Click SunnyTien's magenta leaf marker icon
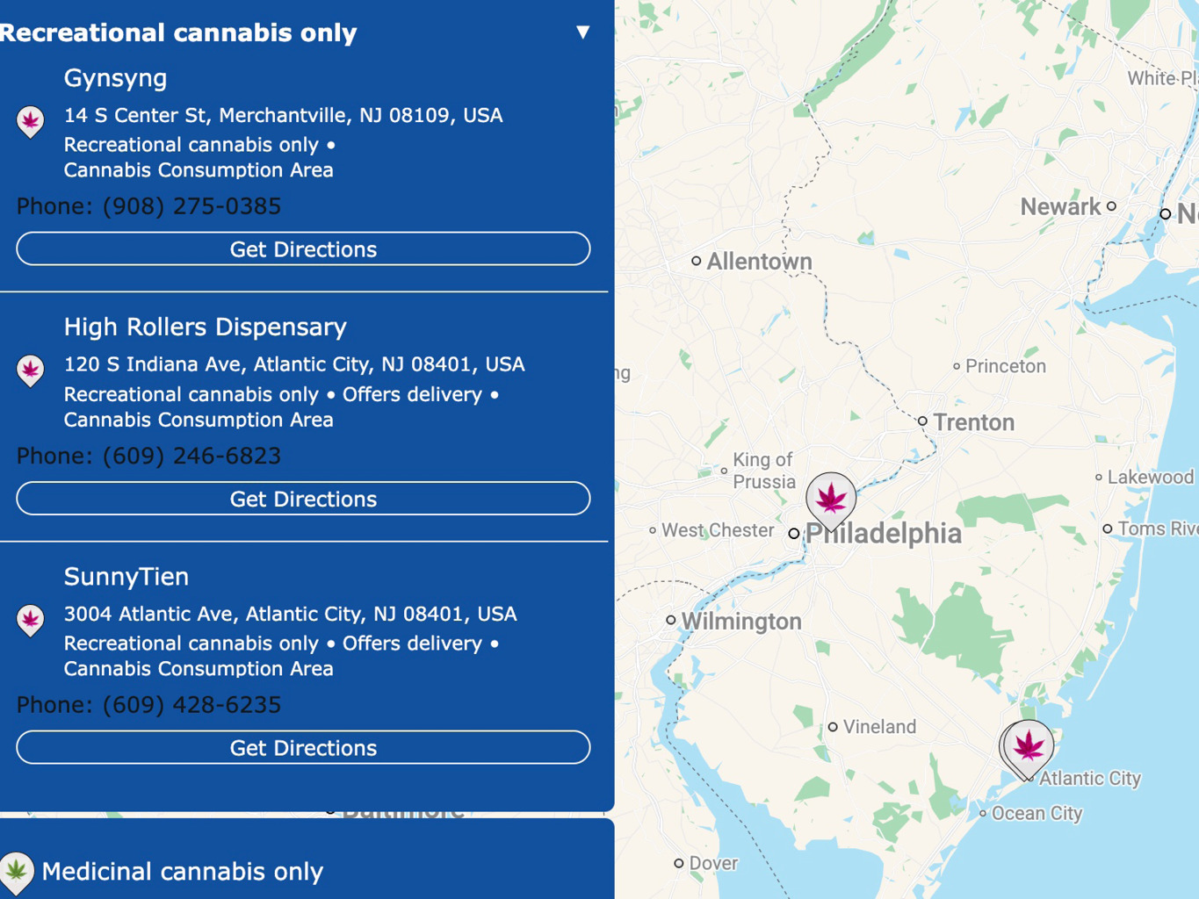Image resolution: width=1199 pixels, height=899 pixels. click(x=31, y=620)
